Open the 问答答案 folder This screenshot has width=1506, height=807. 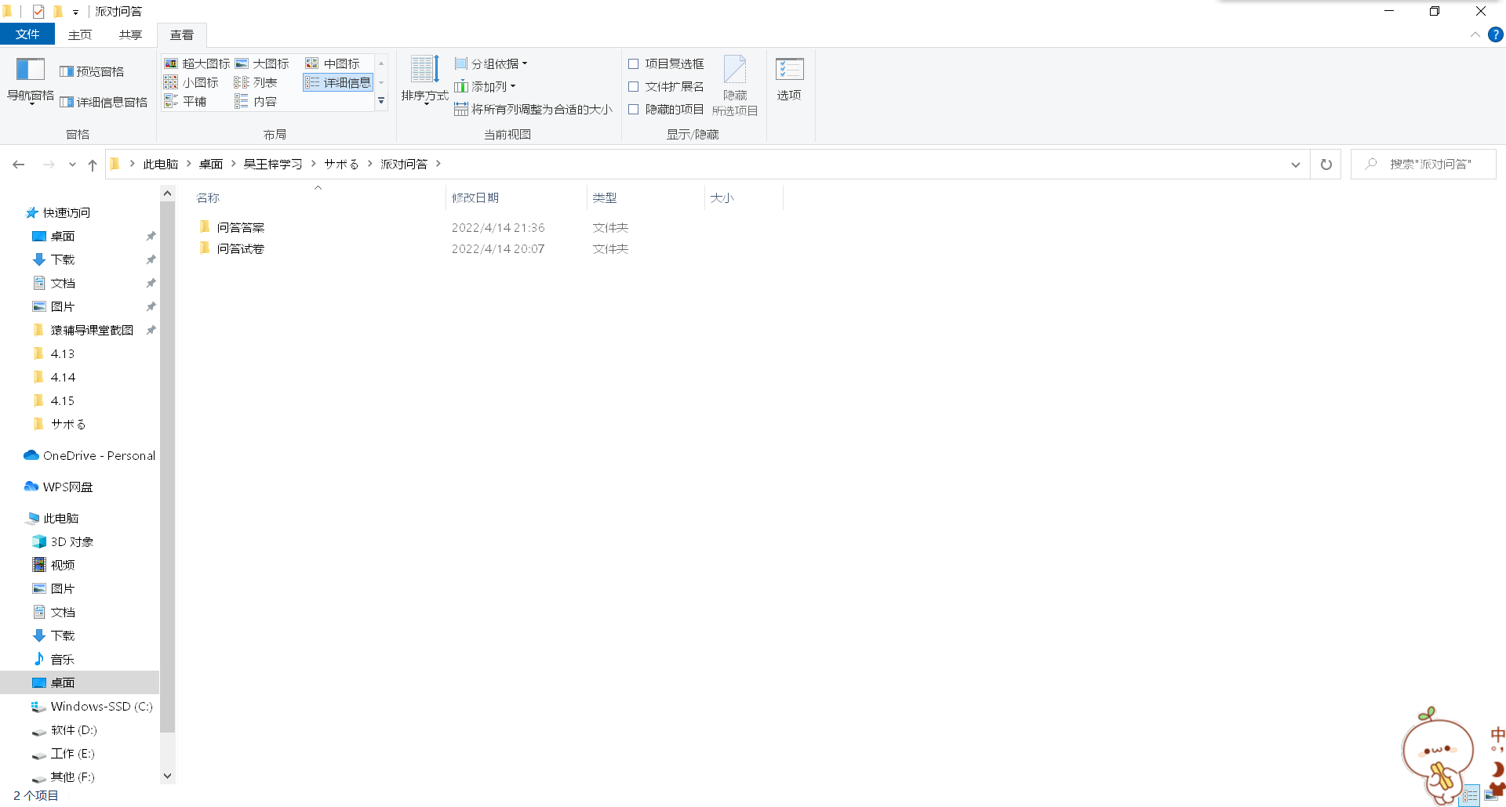240,227
